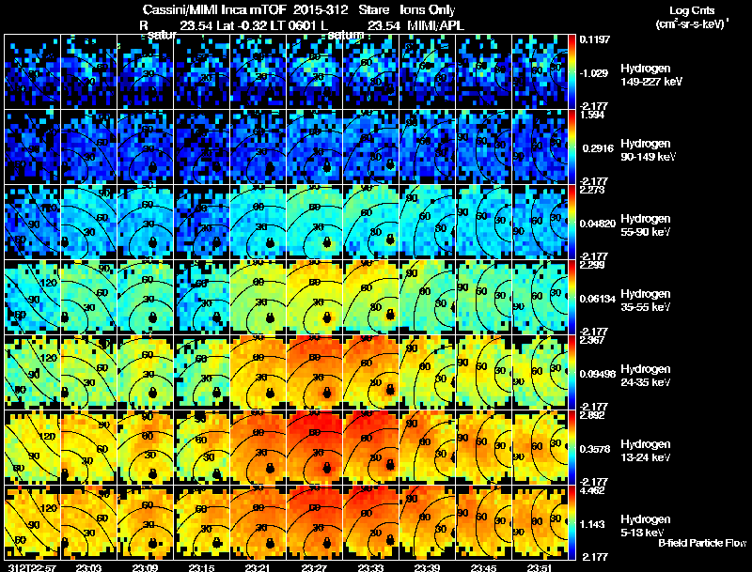
Task: Open the 312T22:57 panel in the Hydrogen 24-35 keV row
Action: coord(32,372)
